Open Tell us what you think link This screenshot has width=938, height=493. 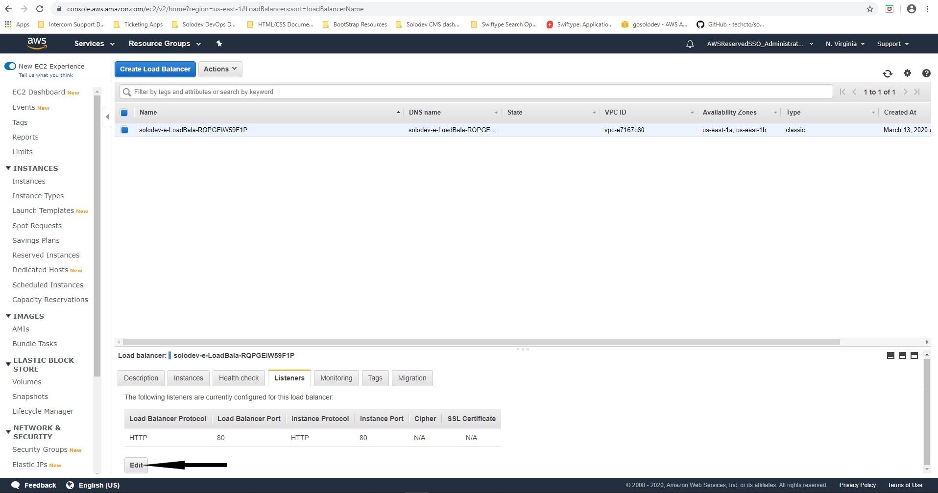click(x=46, y=75)
